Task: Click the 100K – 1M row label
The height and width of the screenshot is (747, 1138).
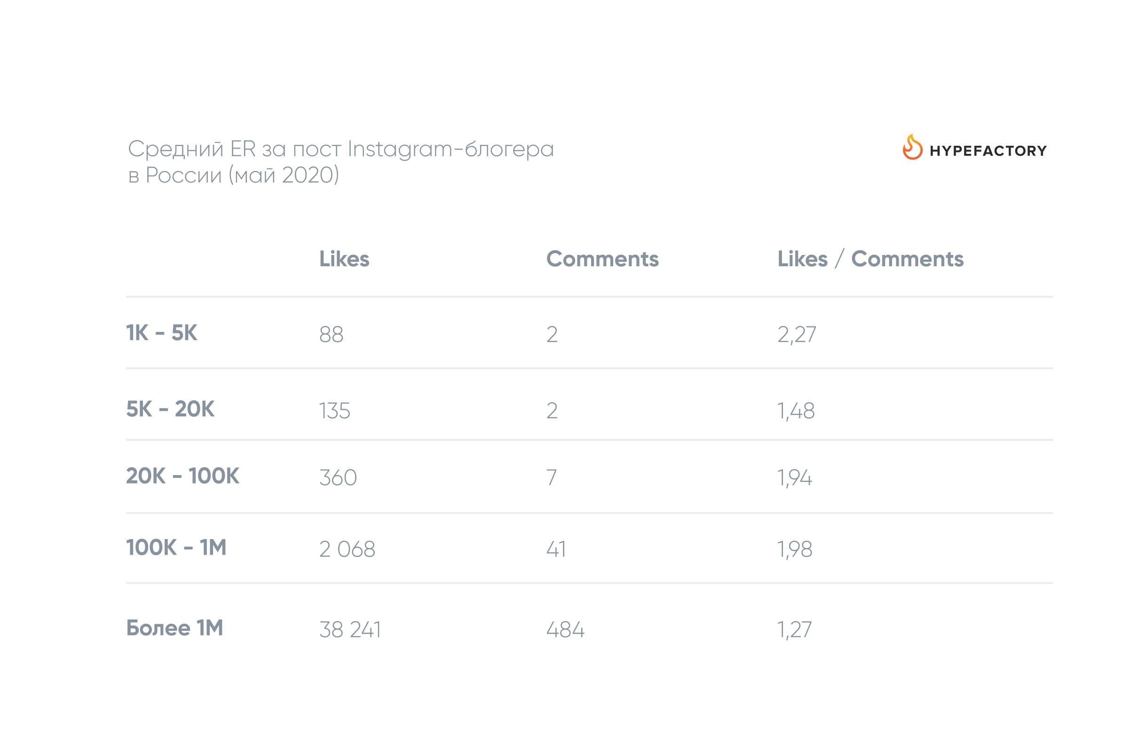Action: (x=176, y=548)
